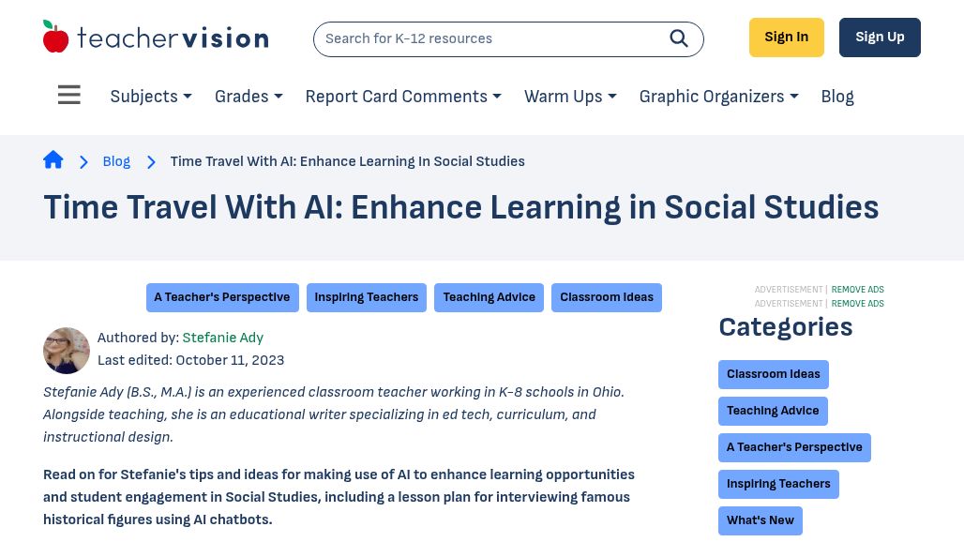Click the search magnifying glass icon
Viewport: 964px width, 542px height.
(679, 38)
